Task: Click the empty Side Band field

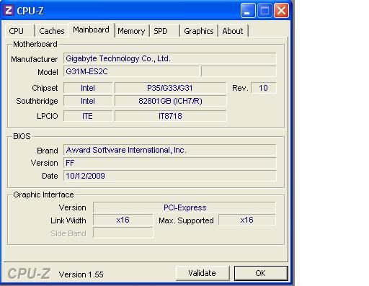Action: [123, 233]
